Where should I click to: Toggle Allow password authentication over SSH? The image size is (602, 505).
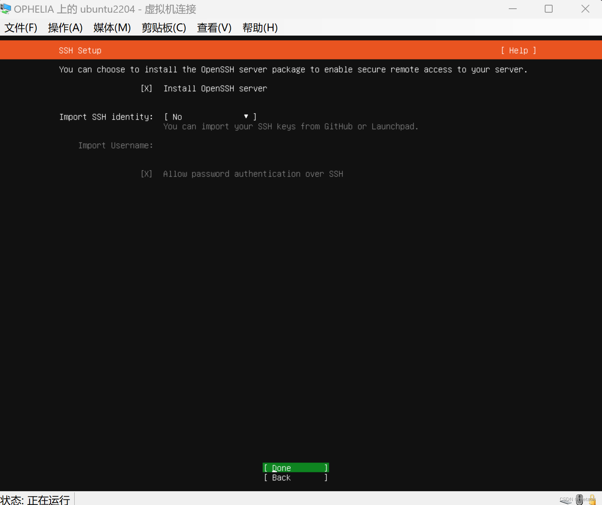tap(146, 174)
